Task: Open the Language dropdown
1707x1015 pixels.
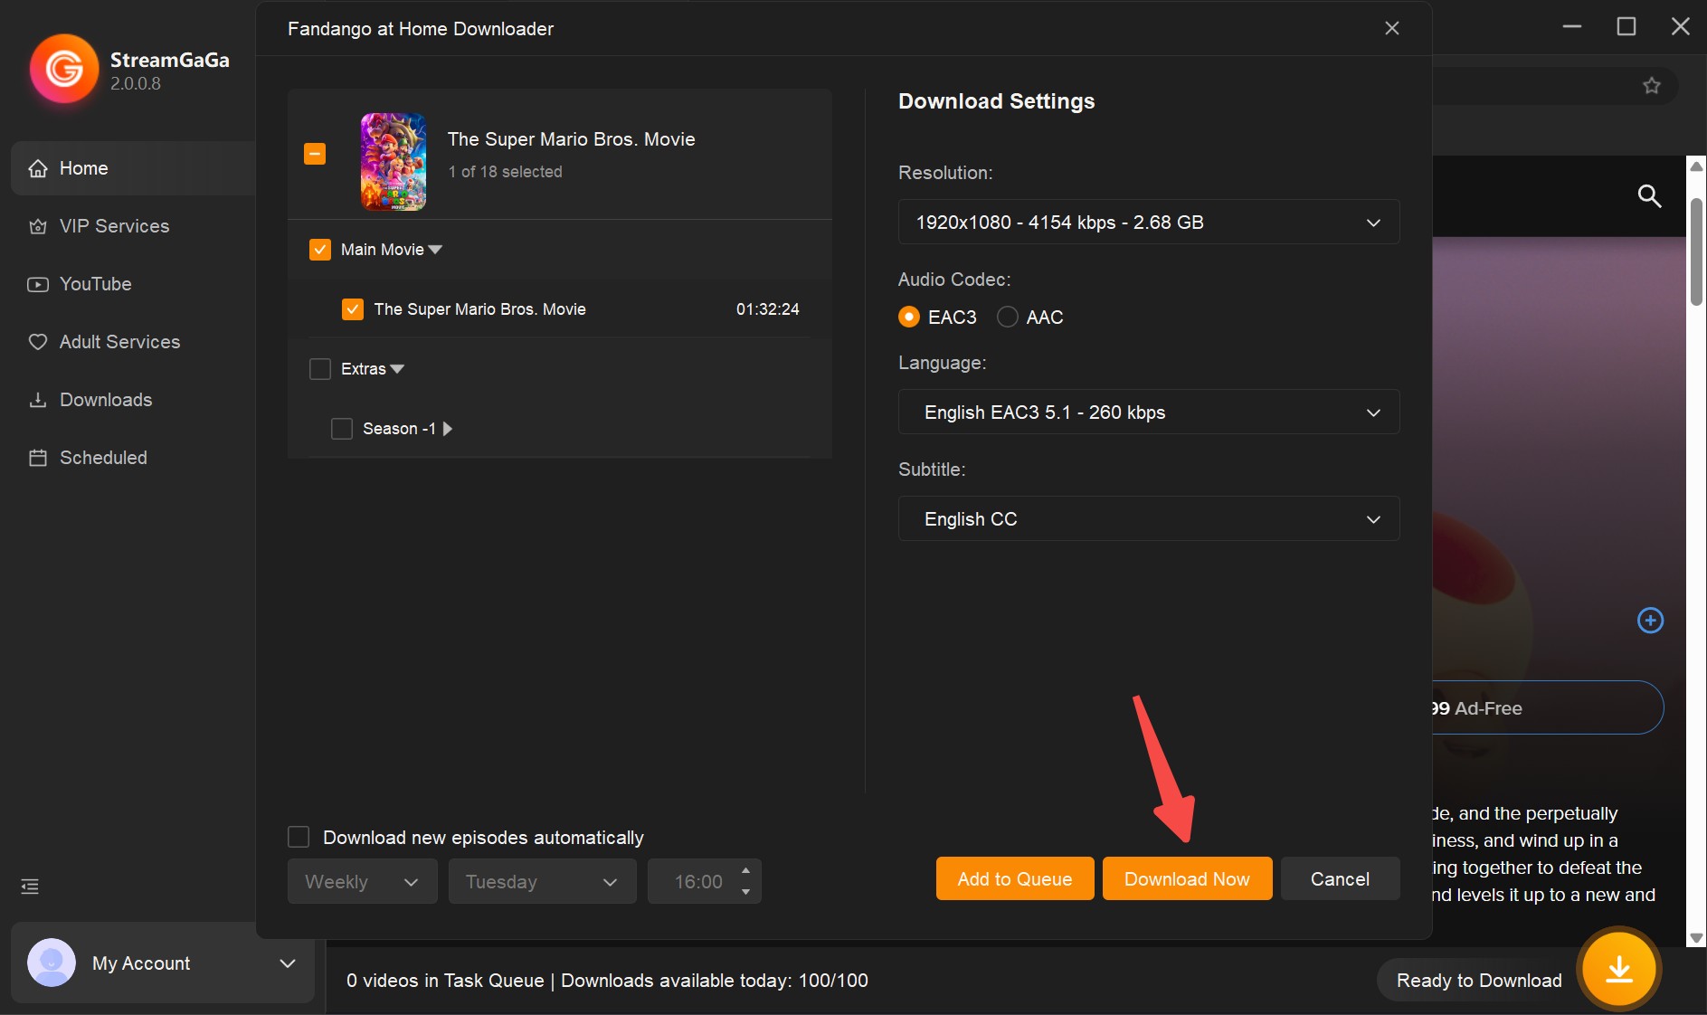Action: click(1149, 413)
